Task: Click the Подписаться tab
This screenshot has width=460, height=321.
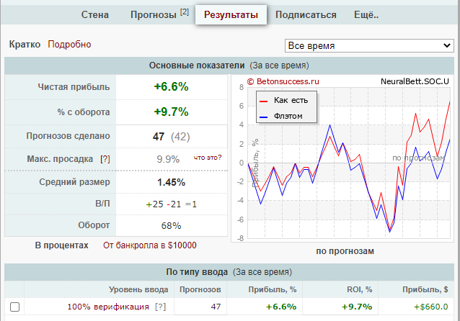Action: click(306, 14)
